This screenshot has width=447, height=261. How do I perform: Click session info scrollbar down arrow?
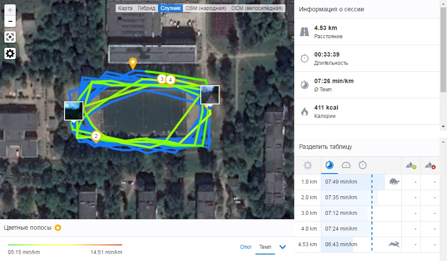(443, 127)
